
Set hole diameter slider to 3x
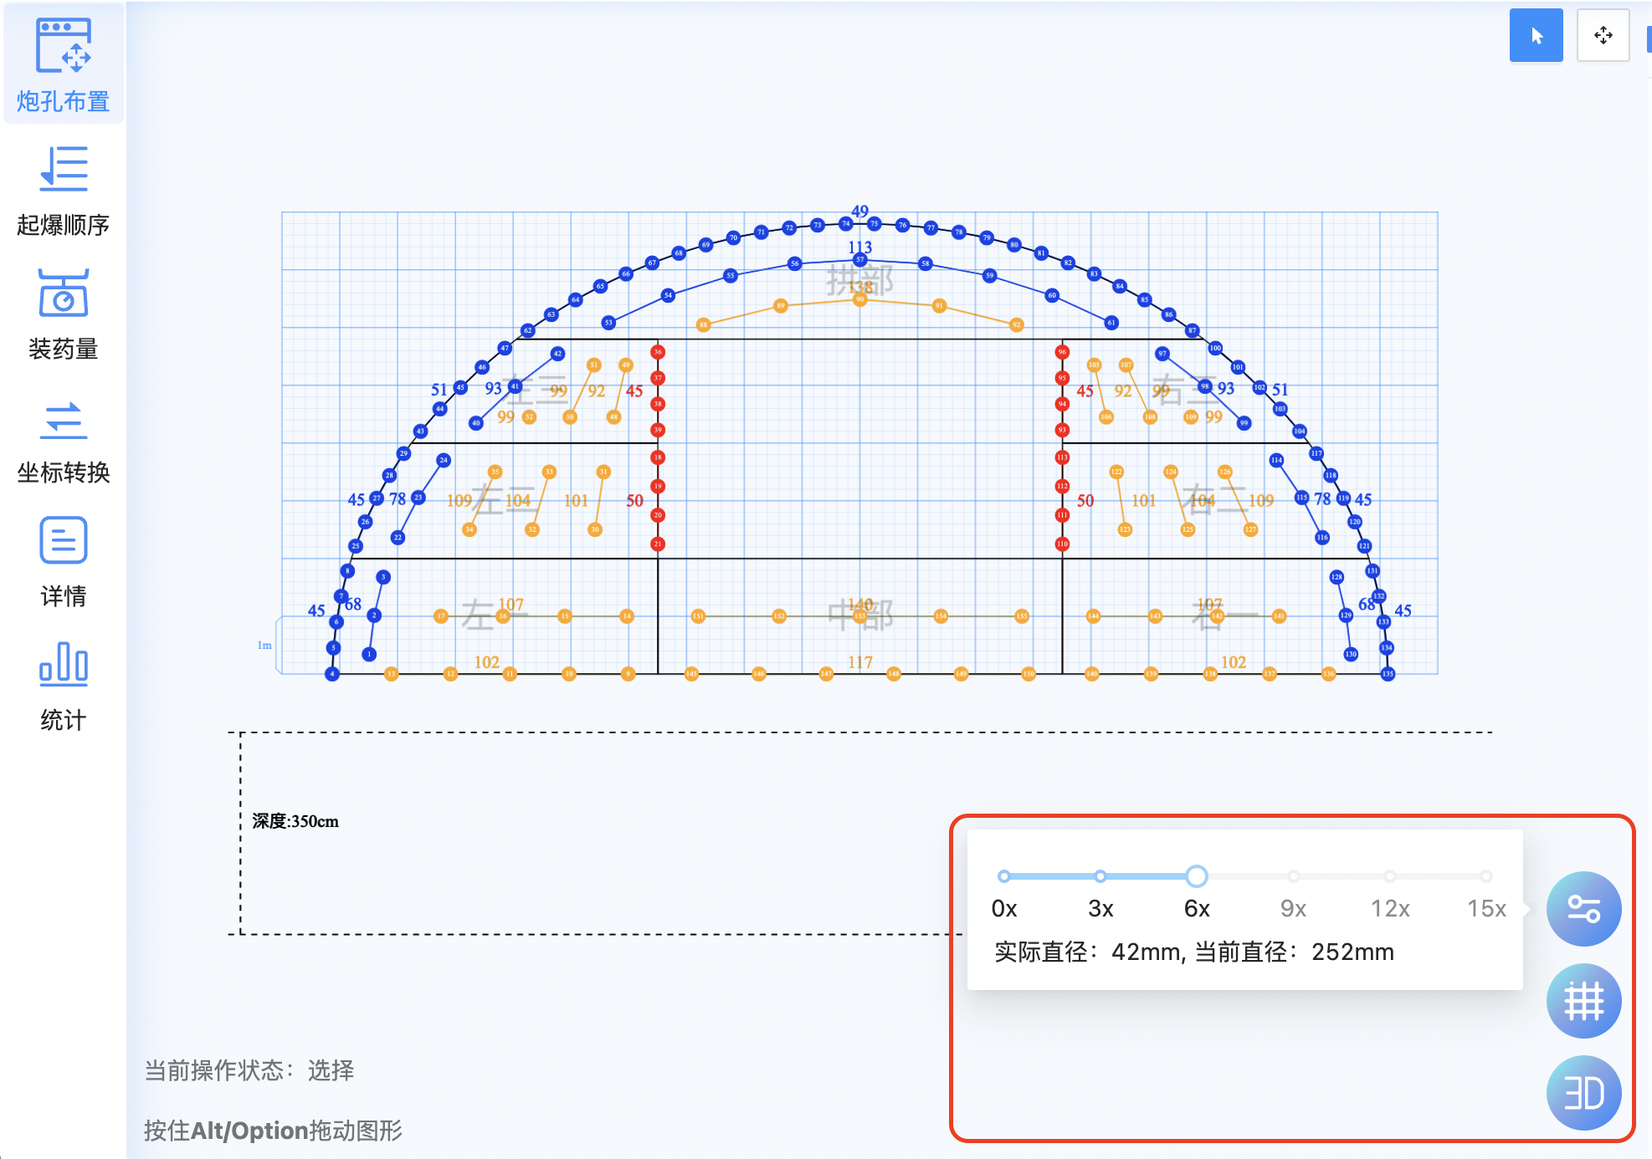1100,876
